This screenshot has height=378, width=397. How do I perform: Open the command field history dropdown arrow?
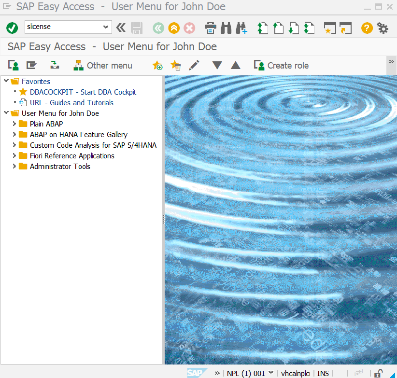tap(106, 27)
